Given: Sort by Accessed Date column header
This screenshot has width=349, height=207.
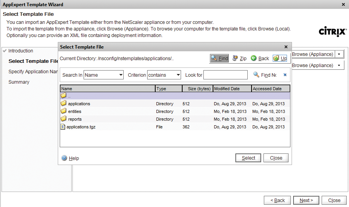Looking at the screenshot, I should point(271,89).
